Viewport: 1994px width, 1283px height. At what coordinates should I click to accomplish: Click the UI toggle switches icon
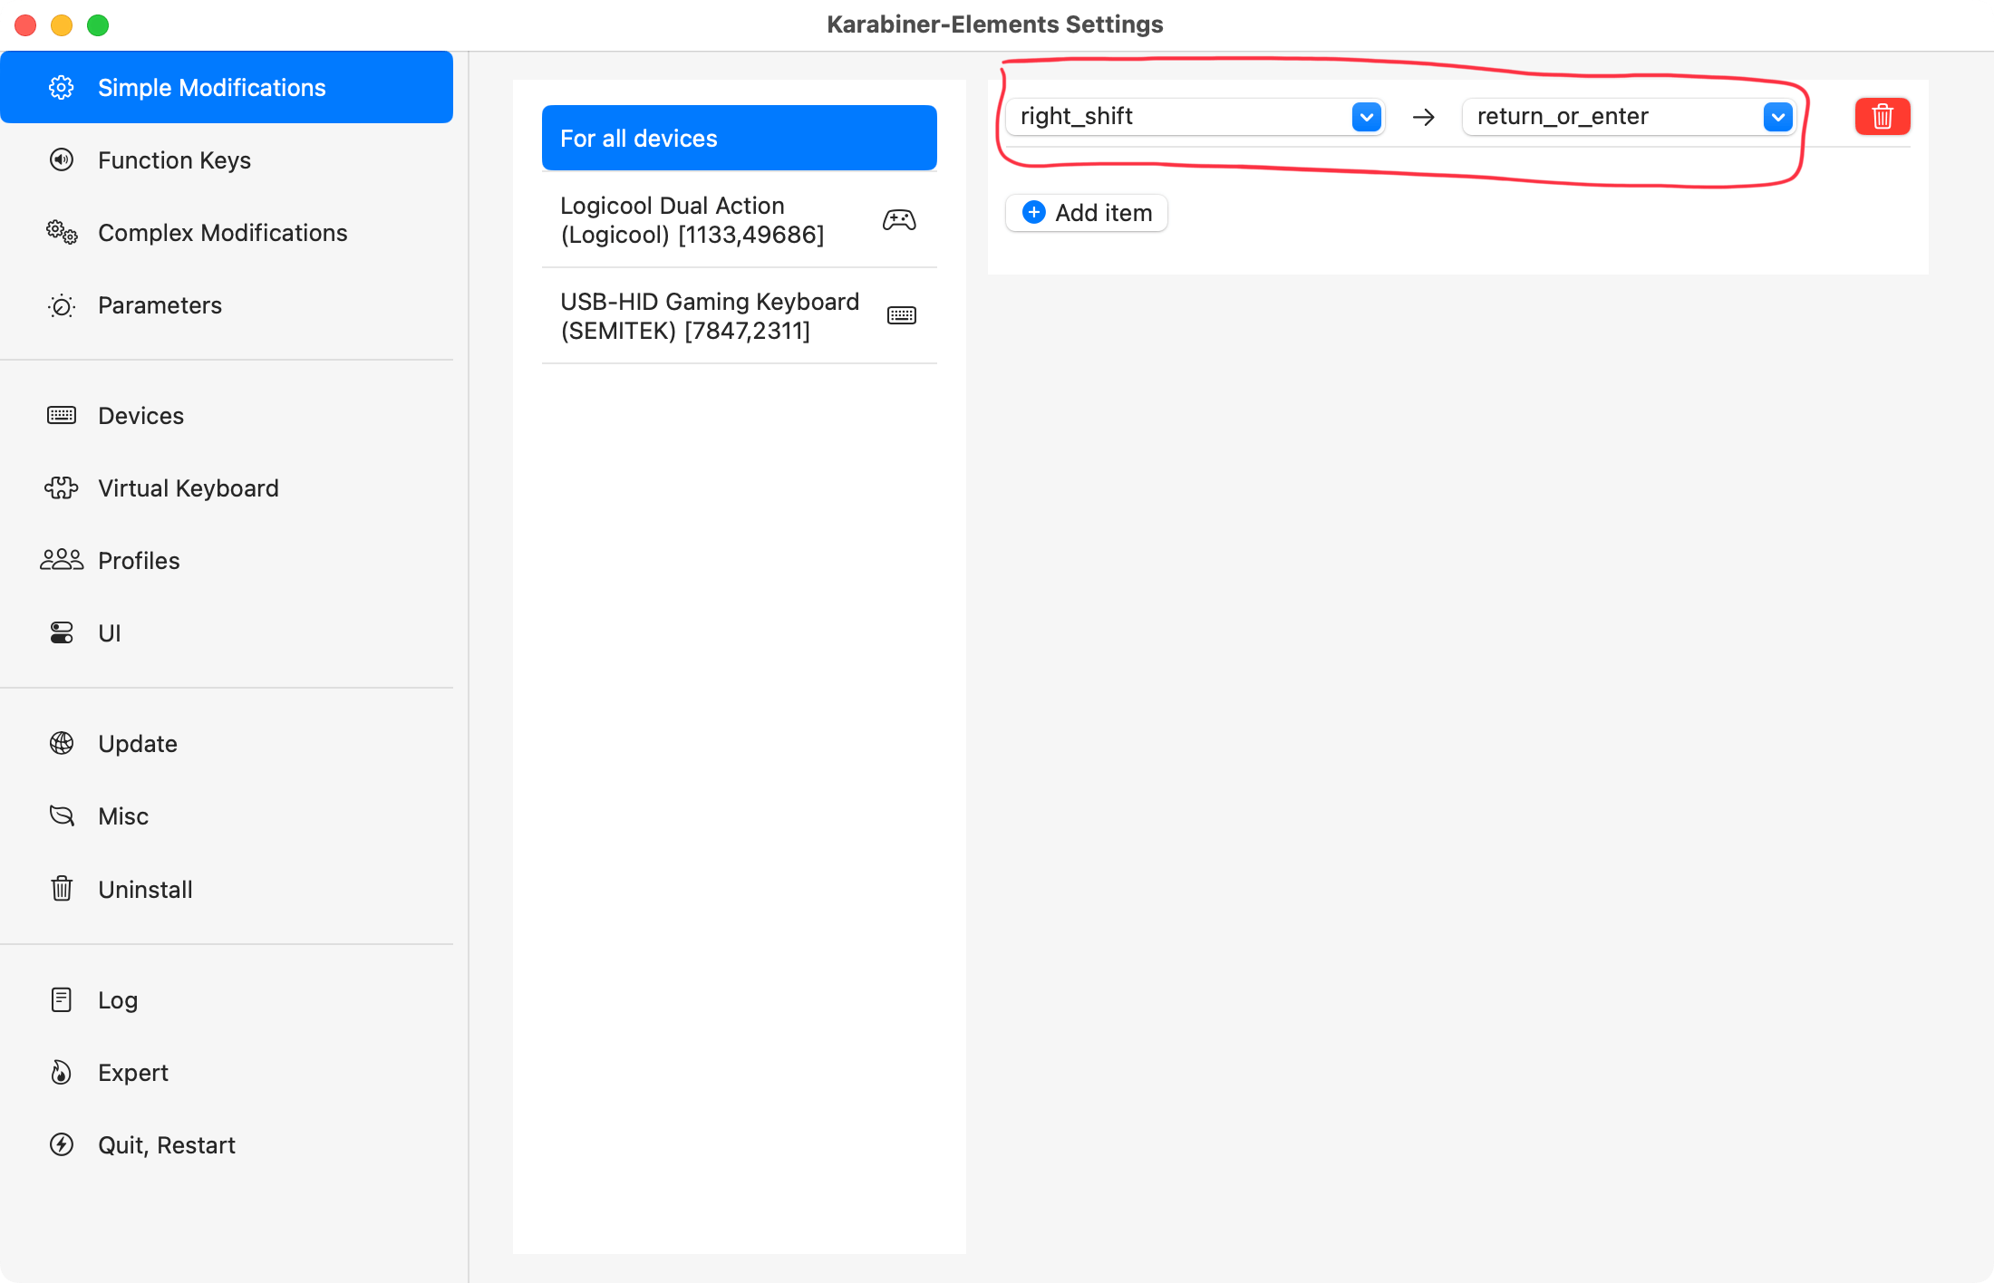62,633
